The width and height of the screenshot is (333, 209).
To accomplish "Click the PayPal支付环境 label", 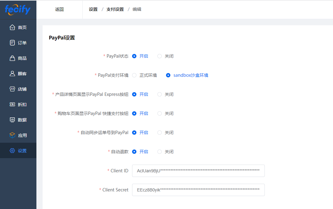I will (x=113, y=75).
